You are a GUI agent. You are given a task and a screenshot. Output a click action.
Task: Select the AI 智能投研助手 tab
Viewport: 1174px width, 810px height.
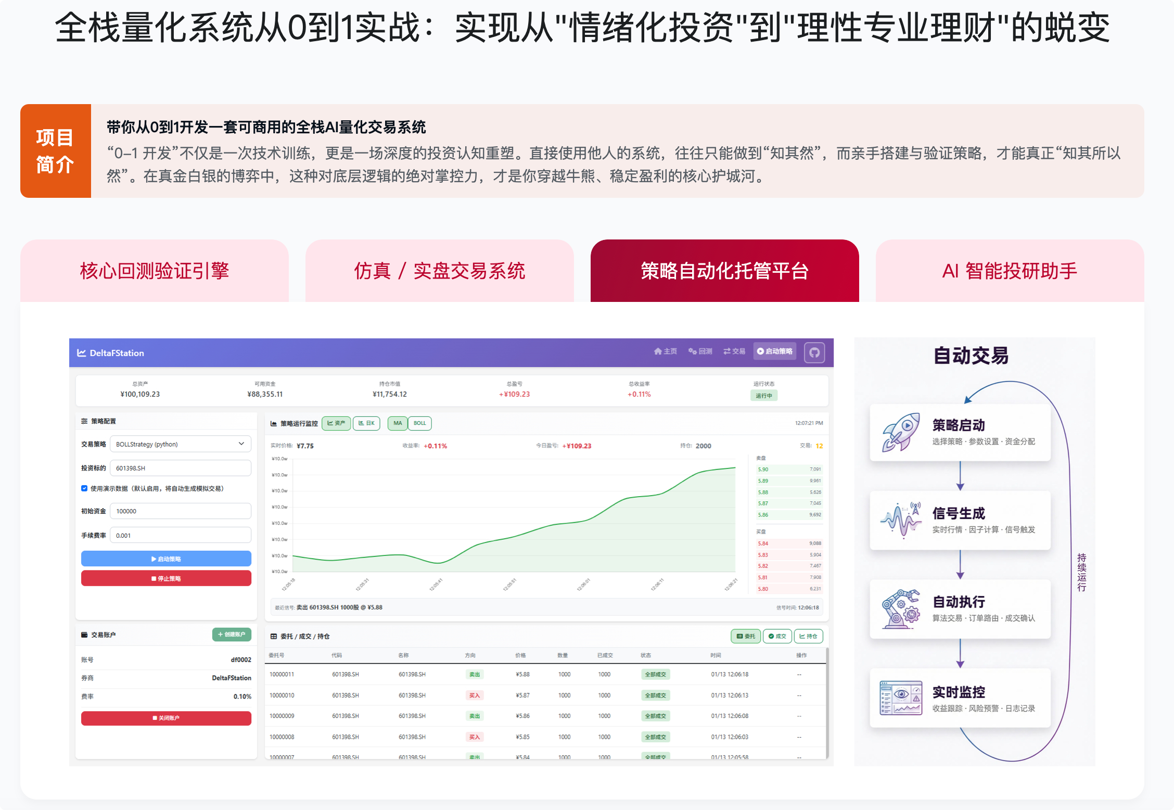point(1010,271)
